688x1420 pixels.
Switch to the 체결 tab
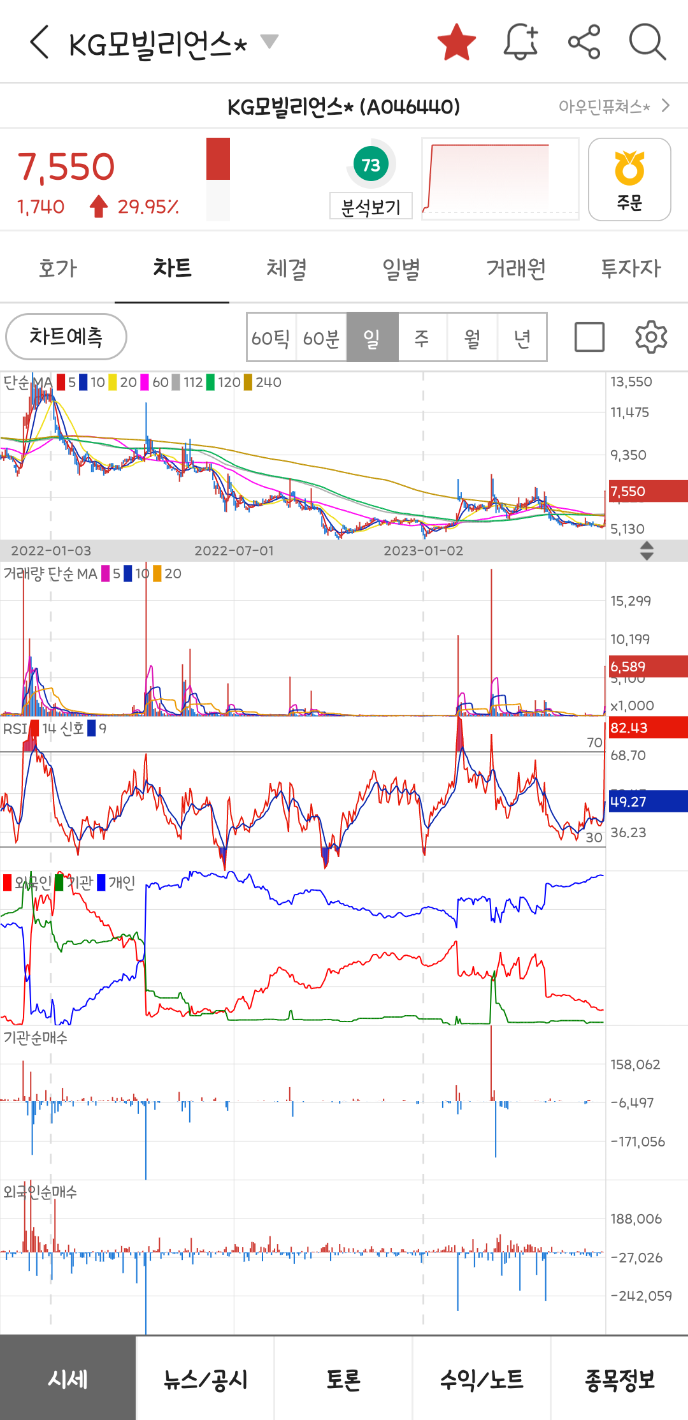coord(287,268)
